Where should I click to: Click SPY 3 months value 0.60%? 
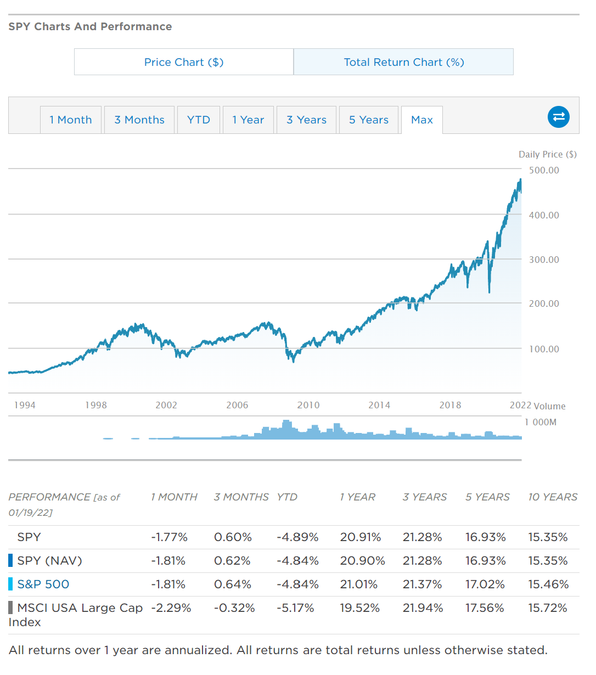click(x=233, y=537)
